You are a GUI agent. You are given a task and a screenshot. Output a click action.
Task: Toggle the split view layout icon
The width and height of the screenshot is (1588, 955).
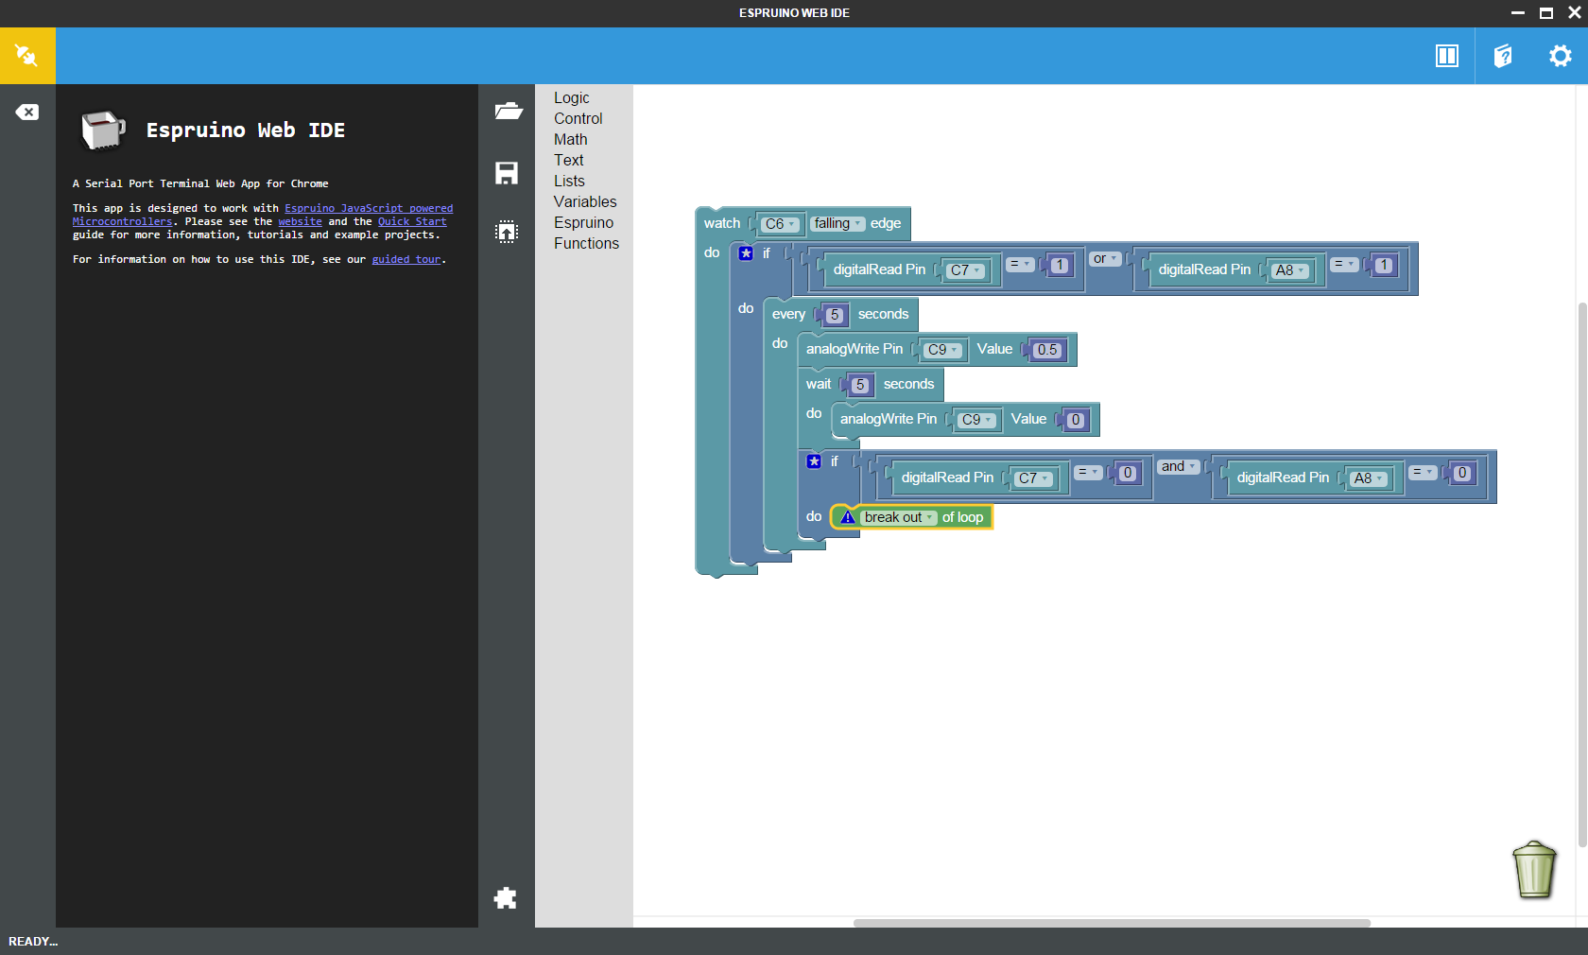pyautogui.click(x=1446, y=56)
